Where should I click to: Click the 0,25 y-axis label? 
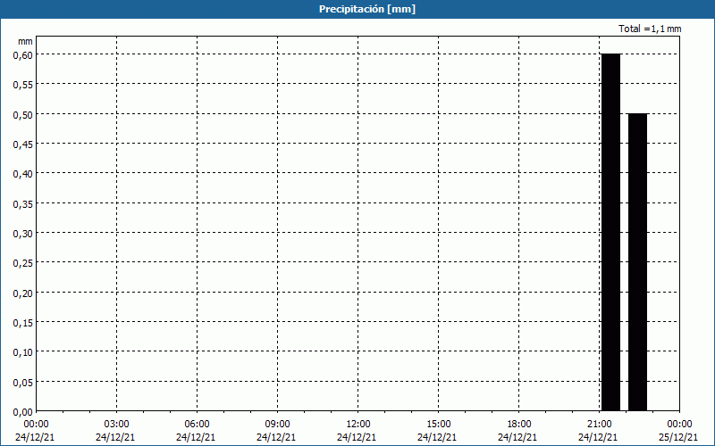23,263
